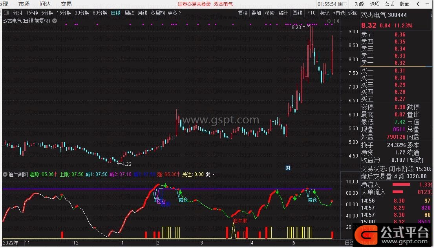
Task: Select the 日线 daily period
Action: pyautogui.click(x=116, y=13)
